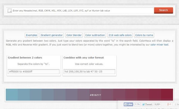Click the Twitter Tweet button
Viewport: 179px width, 109px height.
pyautogui.click(x=147, y=104)
